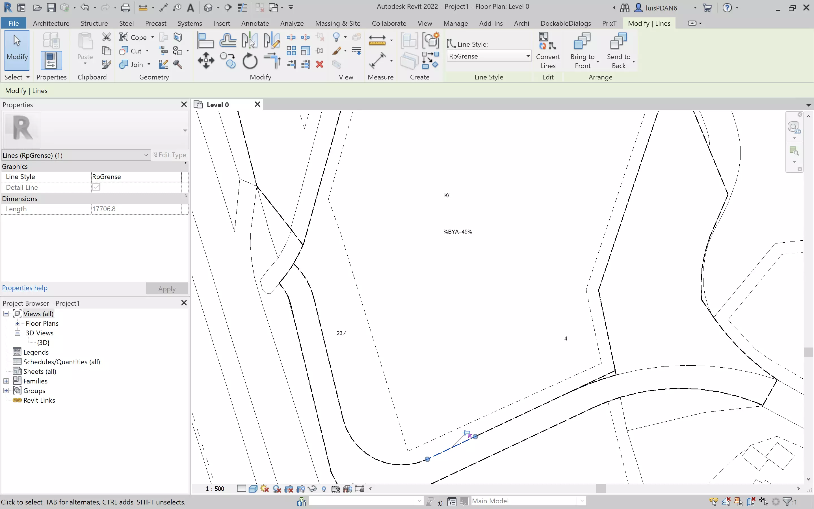Click the Properties help link
Viewport: 814px width, 509px height.
coord(25,288)
